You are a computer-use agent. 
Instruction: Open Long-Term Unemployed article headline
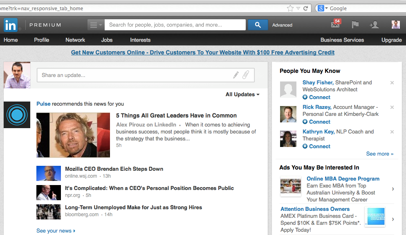point(133,207)
